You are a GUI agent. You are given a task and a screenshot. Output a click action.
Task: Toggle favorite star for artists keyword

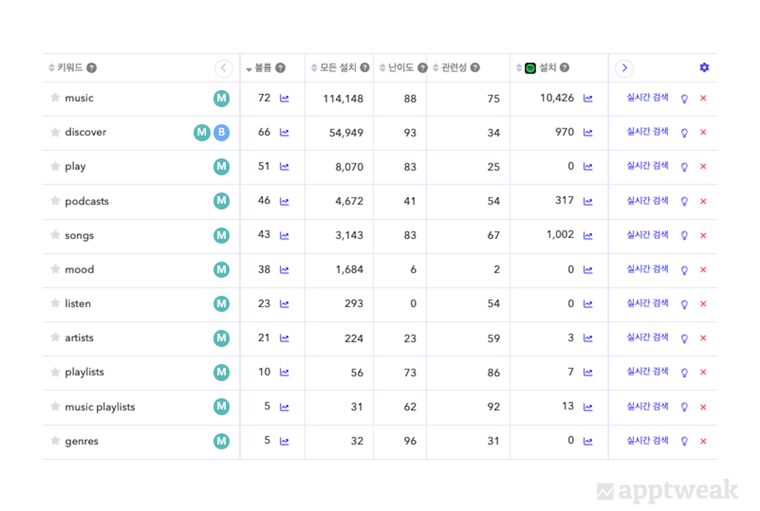55,337
